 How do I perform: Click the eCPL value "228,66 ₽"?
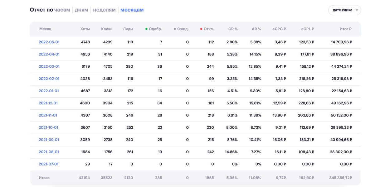306,103
